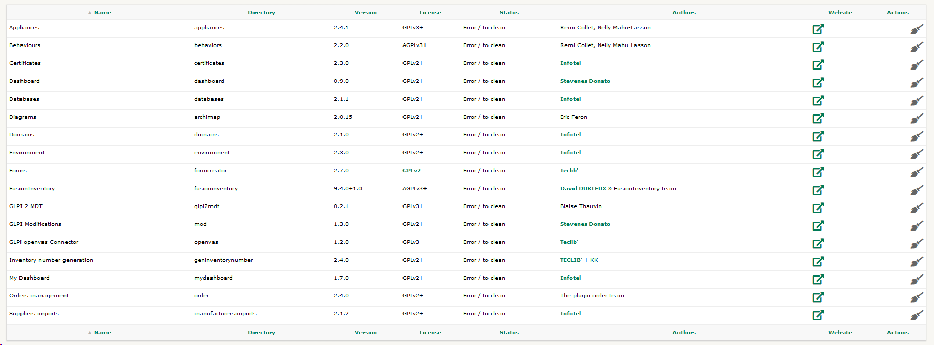Screen dimensions: 934x345
Task: Select 'manufacturersimports' directory text
Action: pos(225,314)
